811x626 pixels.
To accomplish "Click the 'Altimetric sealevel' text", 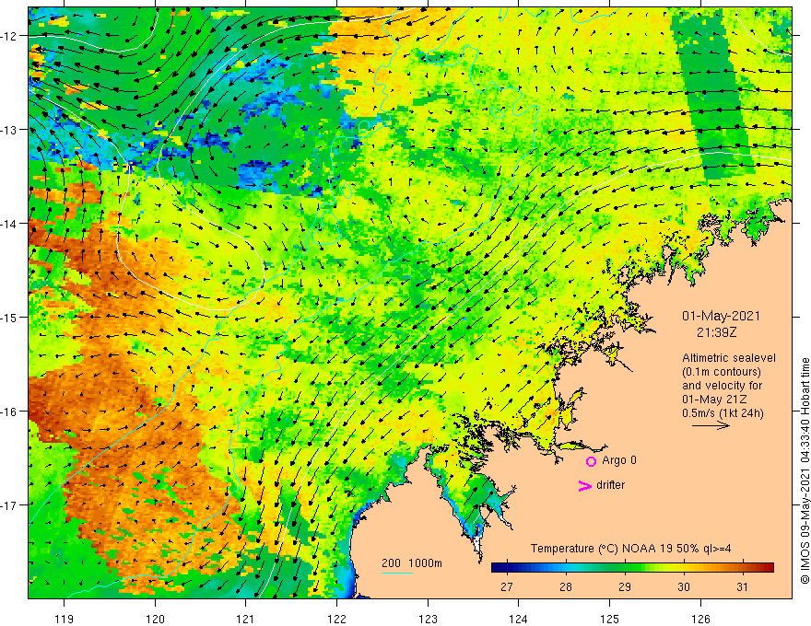I will [729, 358].
